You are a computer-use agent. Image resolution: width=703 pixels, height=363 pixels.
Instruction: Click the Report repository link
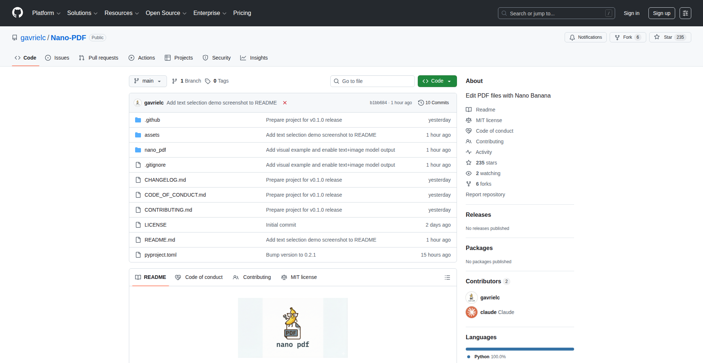coord(485,194)
